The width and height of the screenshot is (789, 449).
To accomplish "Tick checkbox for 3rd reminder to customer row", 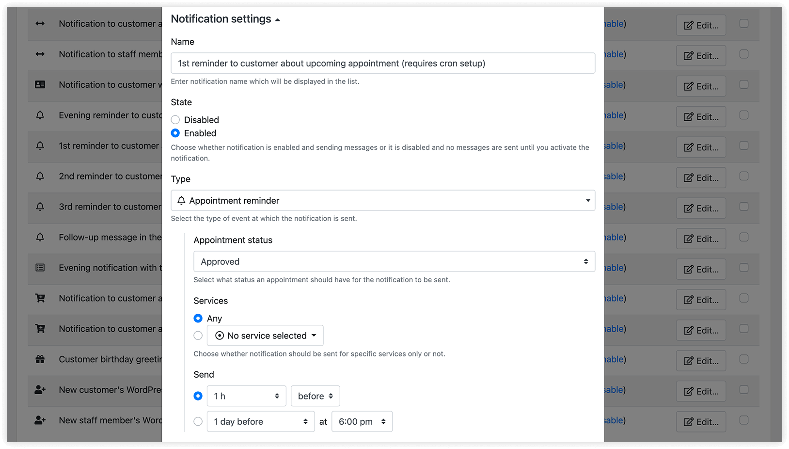I will [744, 207].
